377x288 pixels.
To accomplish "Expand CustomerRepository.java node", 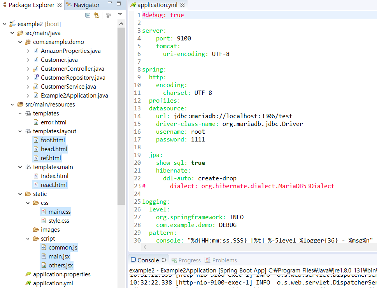I will (x=28, y=78).
